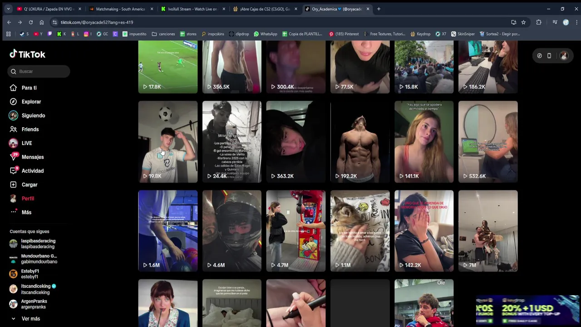Switch to IvoXxX Stream tab
This screenshot has height=327, width=581.
pyautogui.click(x=192, y=9)
